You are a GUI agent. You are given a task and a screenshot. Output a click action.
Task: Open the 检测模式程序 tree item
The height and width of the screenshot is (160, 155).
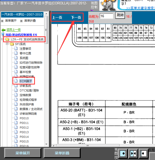pos(28,100)
